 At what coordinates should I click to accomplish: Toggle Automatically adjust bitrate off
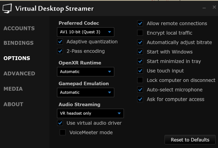click(x=140, y=42)
